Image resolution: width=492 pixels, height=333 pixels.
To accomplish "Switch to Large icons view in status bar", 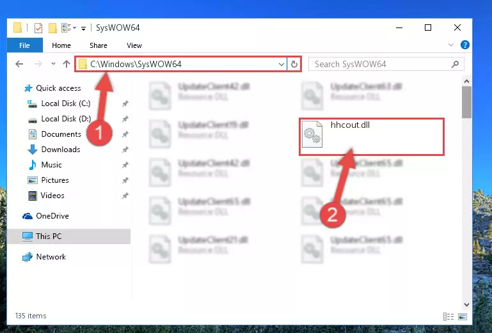I will click(463, 316).
